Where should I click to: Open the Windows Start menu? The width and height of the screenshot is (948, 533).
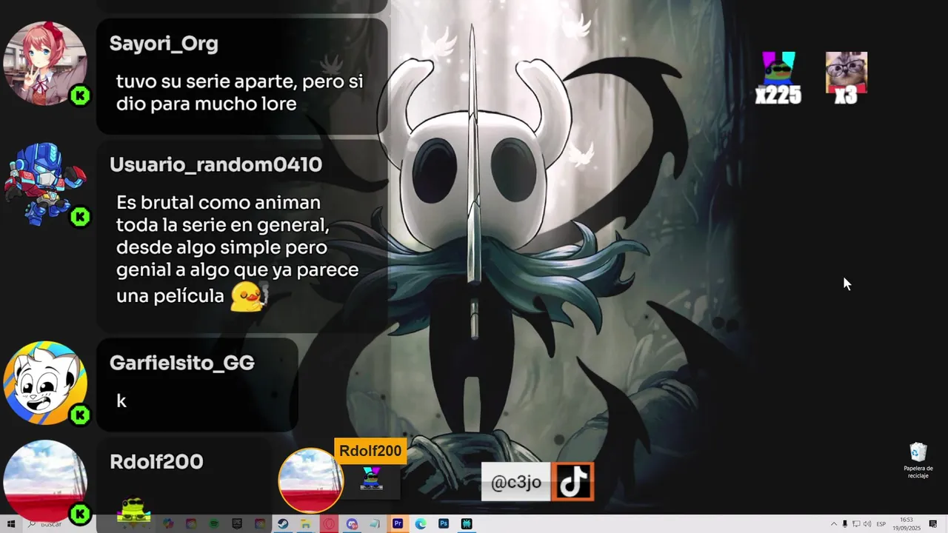pyautogui.click(x=11, y=524)
